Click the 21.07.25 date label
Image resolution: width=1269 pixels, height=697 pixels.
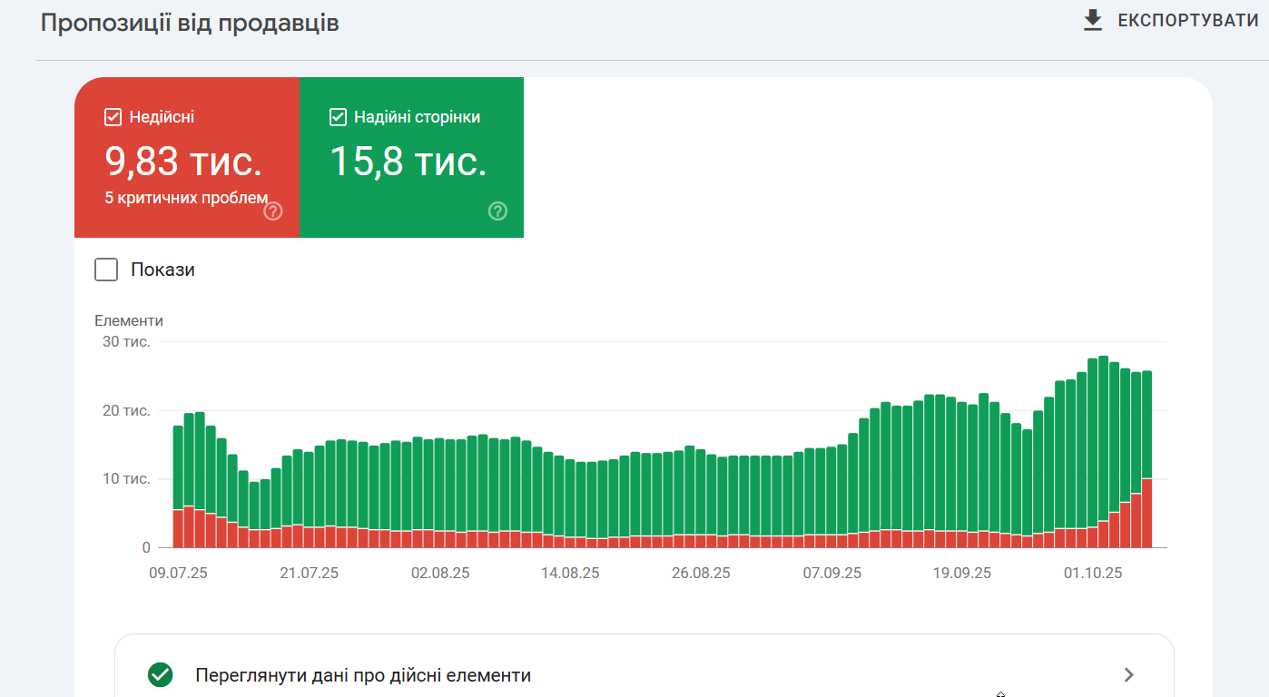tap(310, 573)
